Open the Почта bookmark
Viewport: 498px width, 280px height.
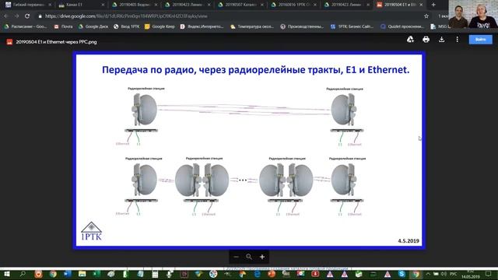click(x=63, y=26)
